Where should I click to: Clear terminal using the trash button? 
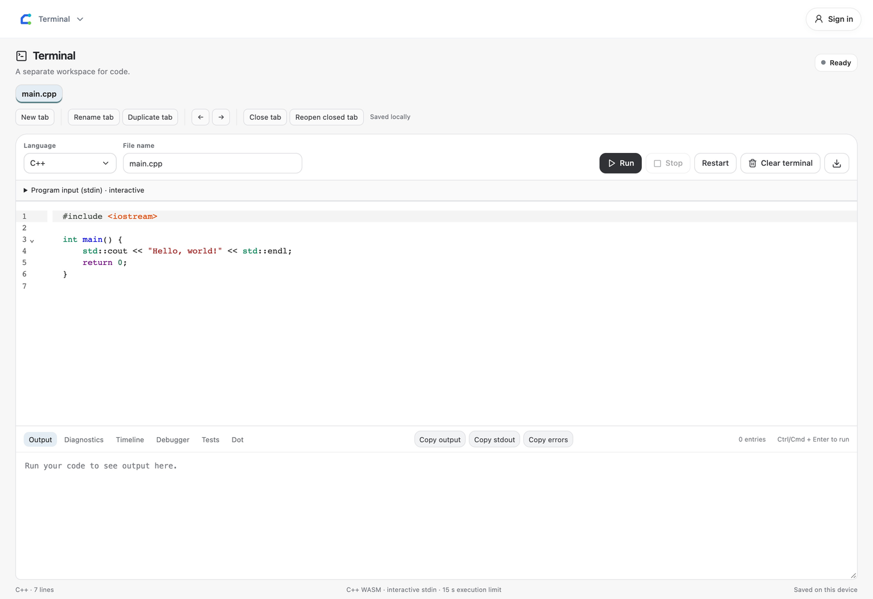click(x=780, y=163)
